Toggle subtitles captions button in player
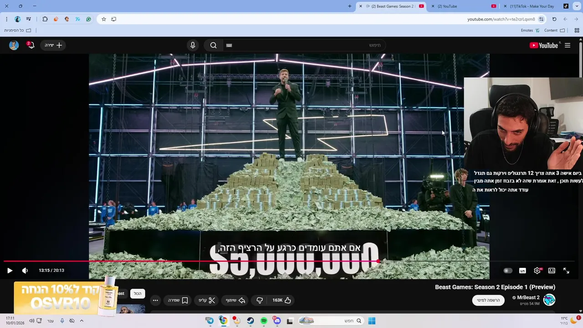 coord(522,271)
